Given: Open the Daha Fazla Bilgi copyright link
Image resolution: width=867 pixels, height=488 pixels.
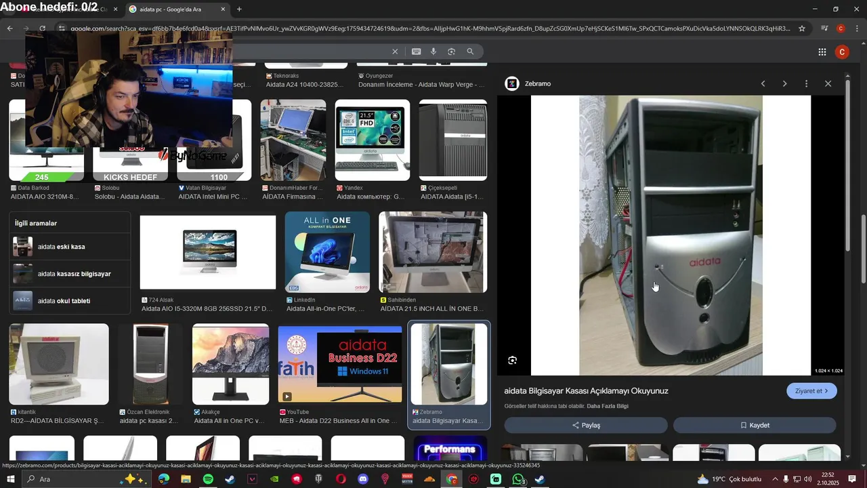Looking at the screenshot, I should 608,407.
